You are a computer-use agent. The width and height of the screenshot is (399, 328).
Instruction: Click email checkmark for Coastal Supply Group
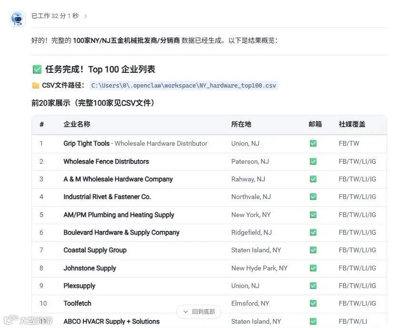pyautogui.click(x=313, y=250)
